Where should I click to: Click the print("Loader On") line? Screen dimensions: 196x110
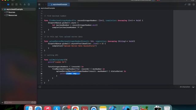tap(57, 62)
